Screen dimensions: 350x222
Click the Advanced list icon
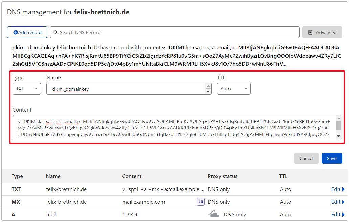click(x=310, y=33)
